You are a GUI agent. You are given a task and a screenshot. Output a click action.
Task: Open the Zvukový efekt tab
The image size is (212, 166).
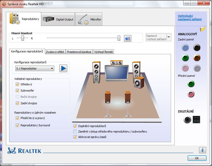point(55,52)
